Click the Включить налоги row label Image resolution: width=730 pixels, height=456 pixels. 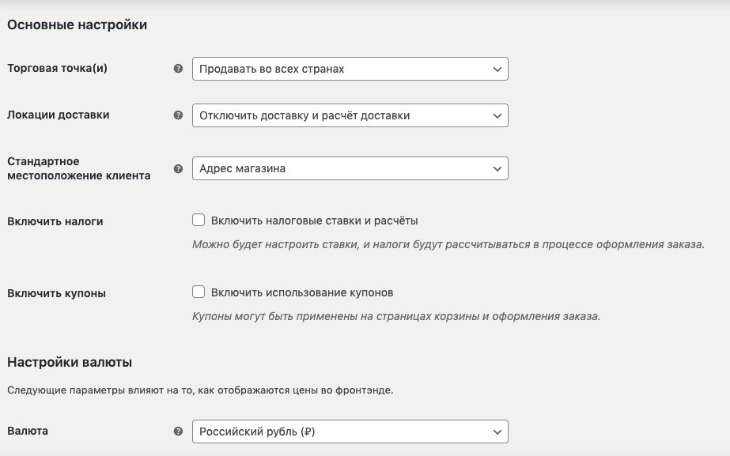55,221
